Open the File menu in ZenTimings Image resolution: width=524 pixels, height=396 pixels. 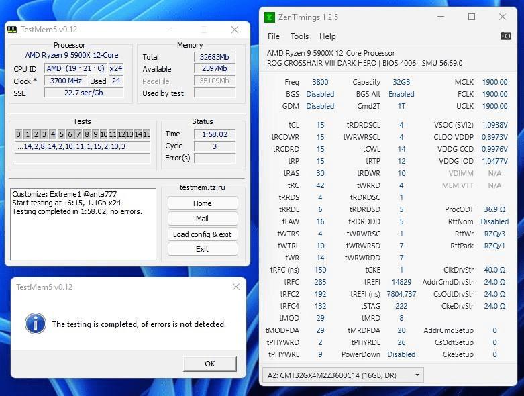tap(274, 36)
